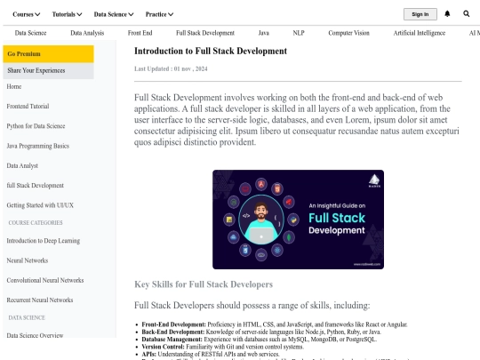The height and width of the screenshot is (360, 480).
Task: Click the Key Skills for Full Stack Developers heading
Action: click(204, 284)
